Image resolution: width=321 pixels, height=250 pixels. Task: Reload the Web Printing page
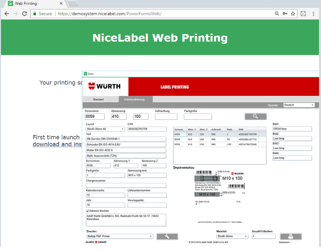pos(25,14)
